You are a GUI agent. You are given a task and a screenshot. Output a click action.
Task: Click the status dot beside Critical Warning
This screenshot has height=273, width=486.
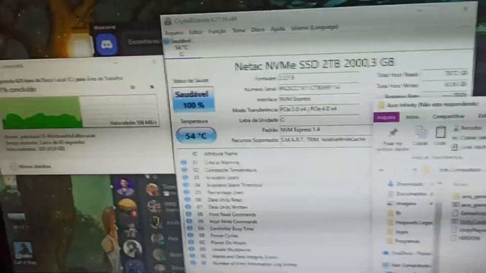[184, 162]
